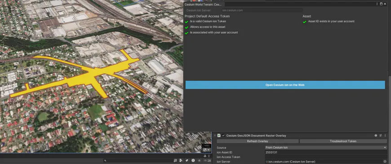The height and width of the screenshot is (164, 391).
Task: Click the filter icon left of the tag icon
Action: pyautogui.click(x=181, y=161)
